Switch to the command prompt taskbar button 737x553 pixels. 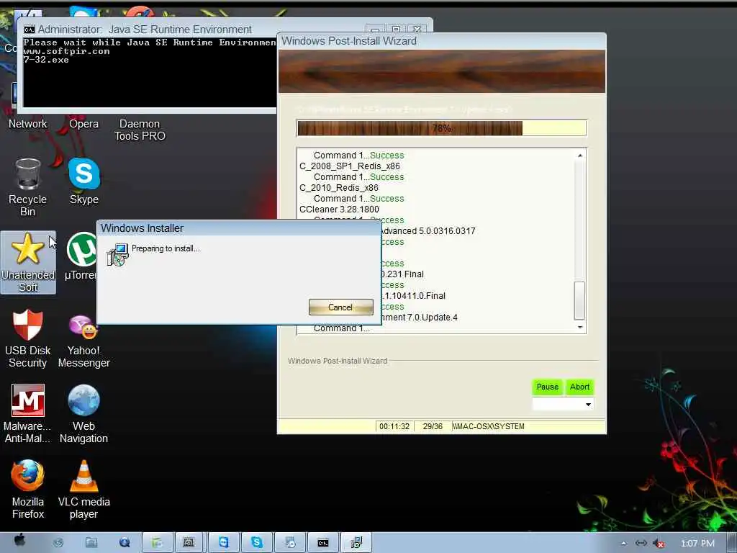tap(323, 543)
